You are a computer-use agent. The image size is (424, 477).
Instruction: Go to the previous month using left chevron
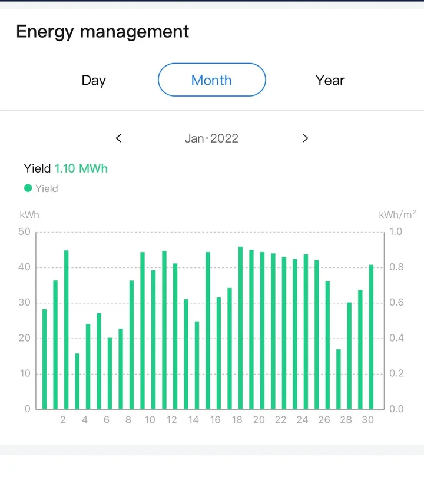tap(118, 138)
